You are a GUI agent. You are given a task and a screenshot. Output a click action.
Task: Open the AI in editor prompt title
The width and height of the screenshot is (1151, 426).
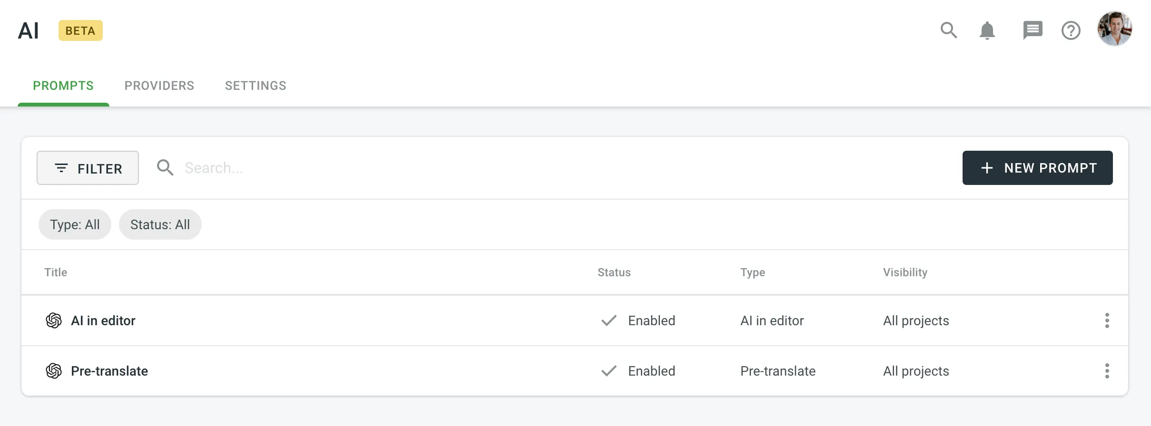(x=103, y=321)
